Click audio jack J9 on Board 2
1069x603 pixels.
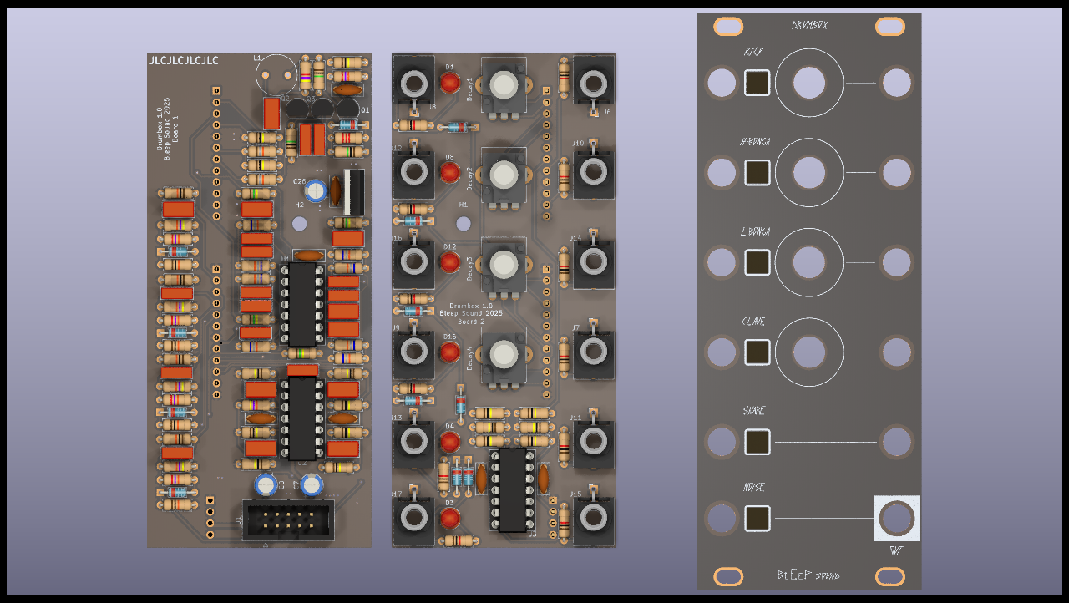[x=413, y=352]
